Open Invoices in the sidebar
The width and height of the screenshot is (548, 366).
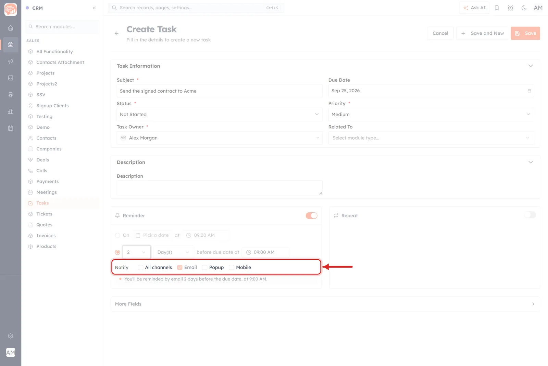(46, 236)
